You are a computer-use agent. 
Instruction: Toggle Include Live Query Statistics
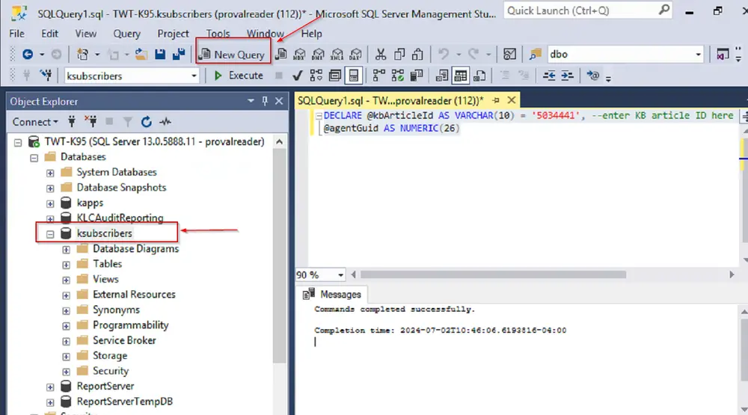[x=397, y=76]
